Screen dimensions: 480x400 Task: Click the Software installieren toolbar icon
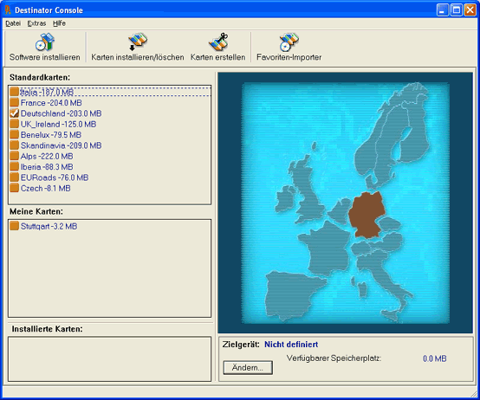(x=45, y=42)
